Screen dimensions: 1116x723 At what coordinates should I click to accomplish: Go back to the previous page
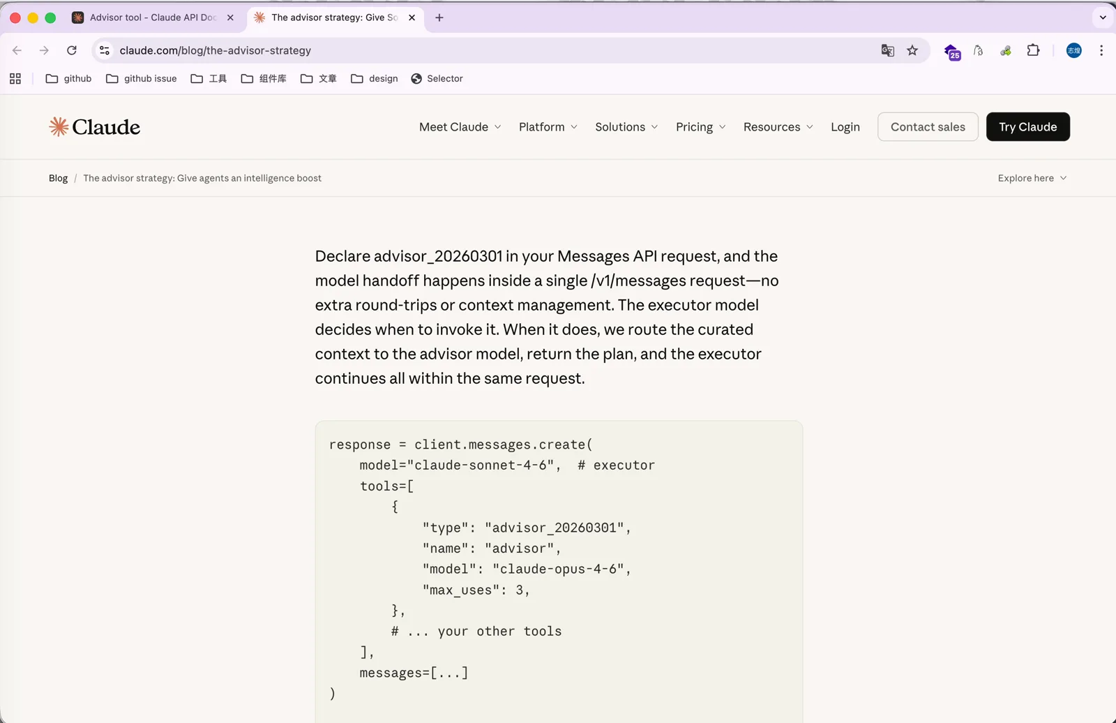17,50
